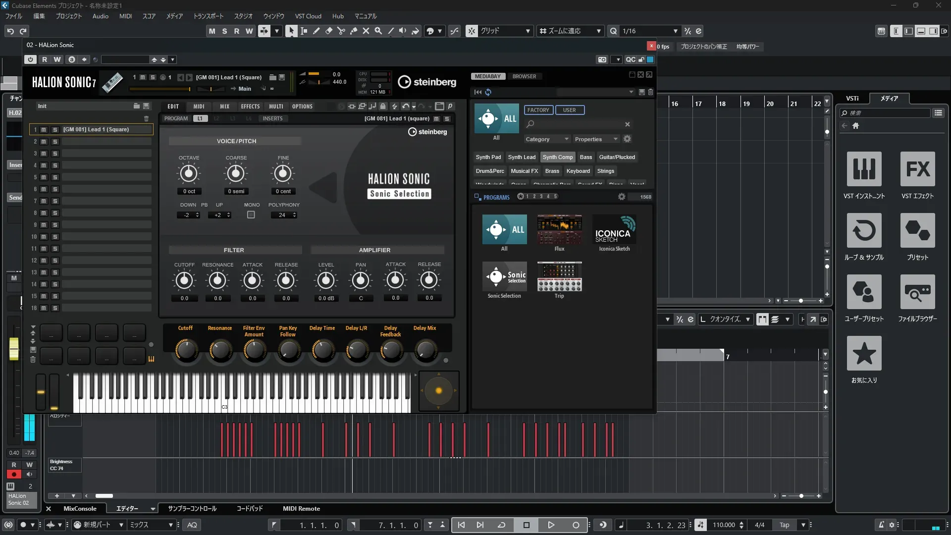Select the Eraser tool in toolbar
This screenshot has width=951, height=535.
click(x=328, y=31)
